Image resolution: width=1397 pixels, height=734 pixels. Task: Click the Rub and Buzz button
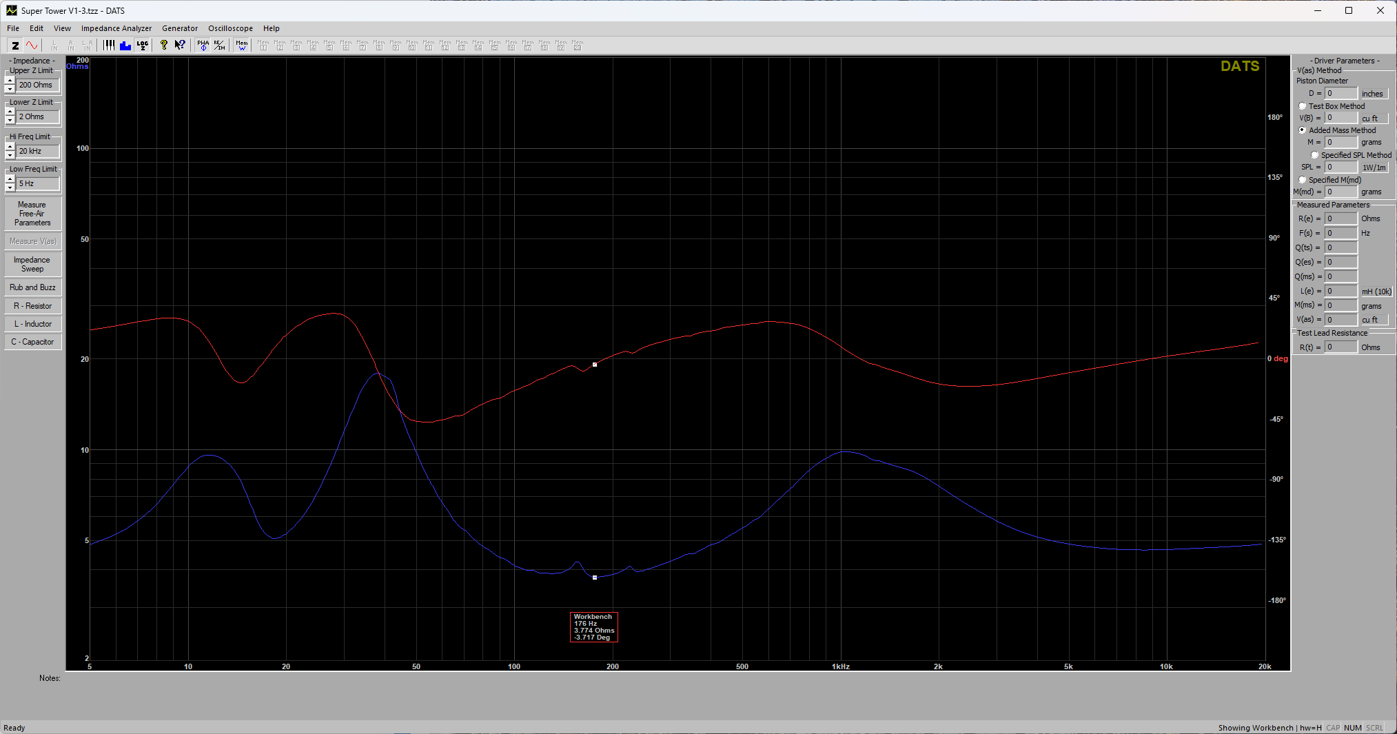pos(32,287)
